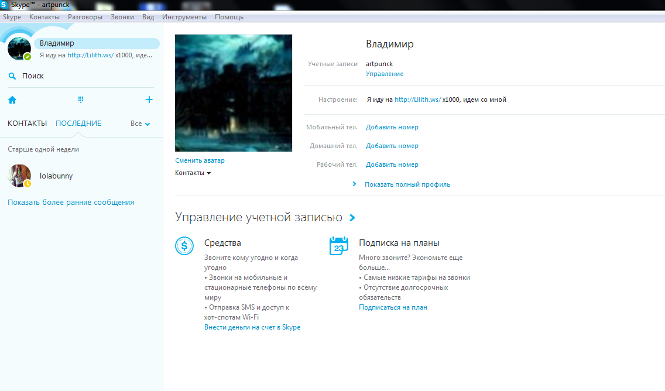Click the Поиск search field
This screenshot has width=665, height=391.
pyautogui.click(x=81, y=76)
